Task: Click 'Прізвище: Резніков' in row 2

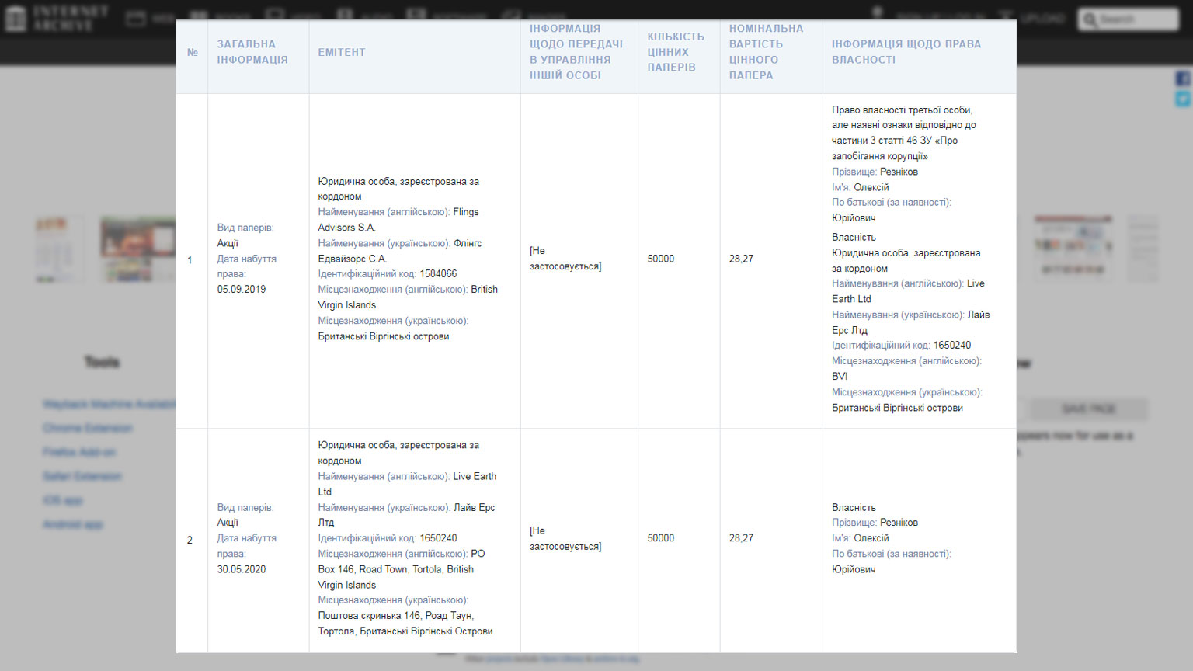Action: pos(875,523)
